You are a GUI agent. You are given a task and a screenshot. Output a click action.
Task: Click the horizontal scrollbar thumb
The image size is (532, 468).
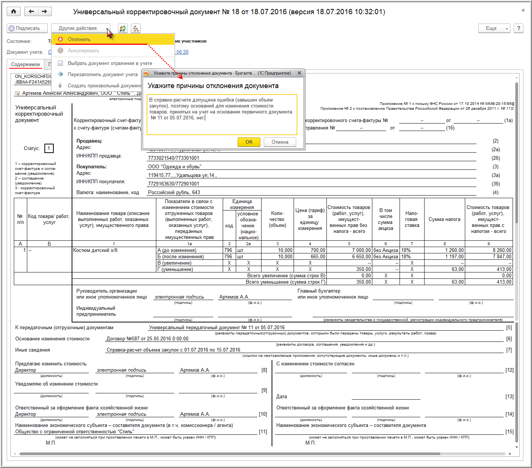[x=230, y=454]
